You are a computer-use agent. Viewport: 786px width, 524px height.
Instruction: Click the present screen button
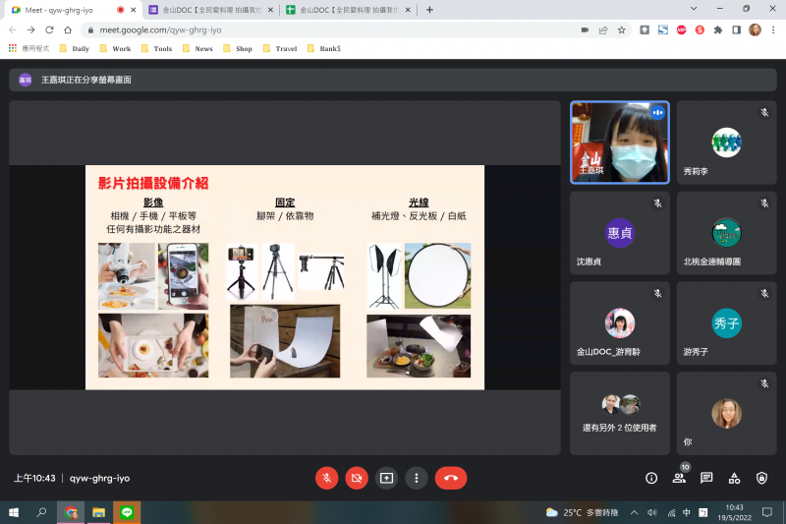386,478
